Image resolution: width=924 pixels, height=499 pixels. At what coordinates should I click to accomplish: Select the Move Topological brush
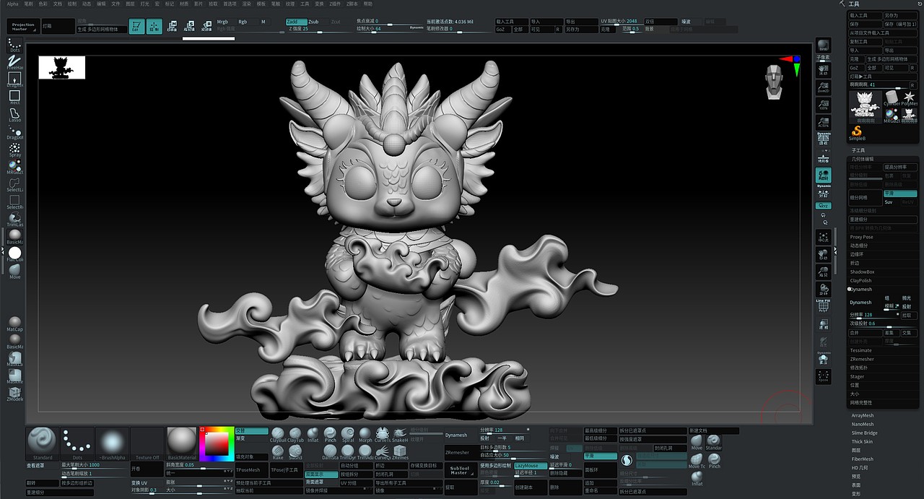697,461
